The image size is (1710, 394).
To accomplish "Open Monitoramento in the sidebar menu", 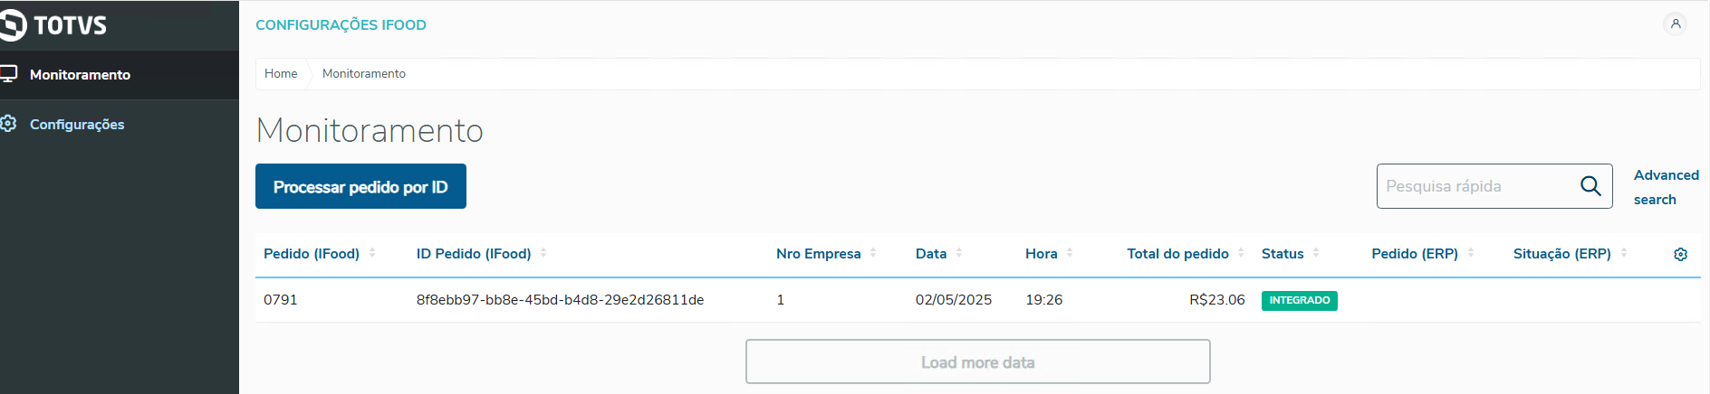I will coord(80,75).
